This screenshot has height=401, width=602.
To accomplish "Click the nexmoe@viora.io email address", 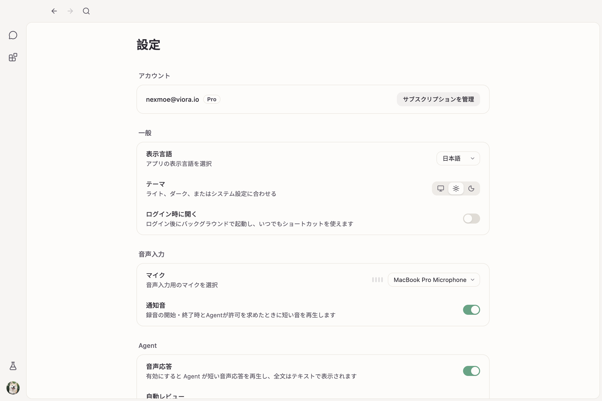I will [172, 99].
